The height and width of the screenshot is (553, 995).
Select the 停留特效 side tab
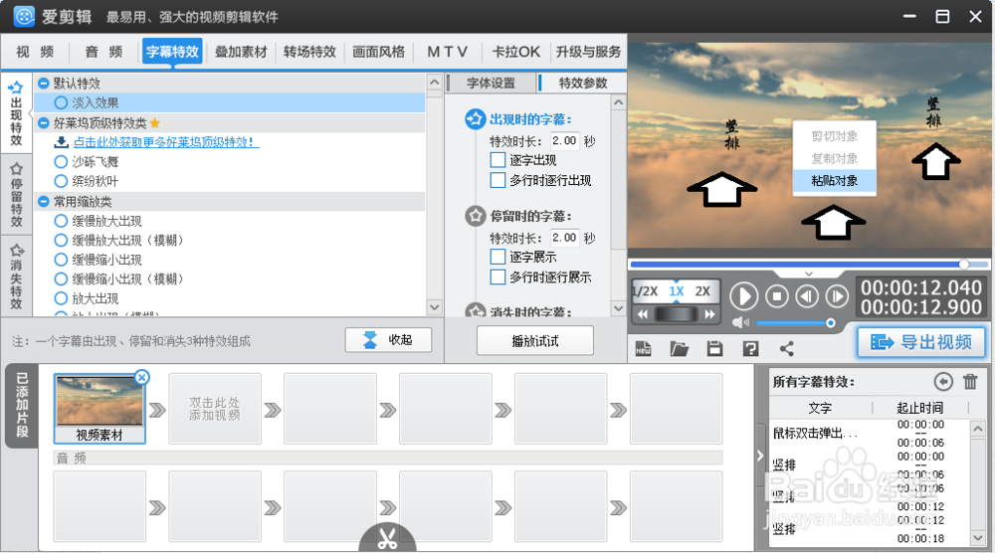(17, 195)
